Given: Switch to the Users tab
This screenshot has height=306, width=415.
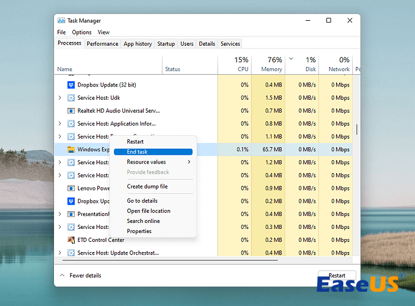Looking at the screenshot, I should [187, 44].
